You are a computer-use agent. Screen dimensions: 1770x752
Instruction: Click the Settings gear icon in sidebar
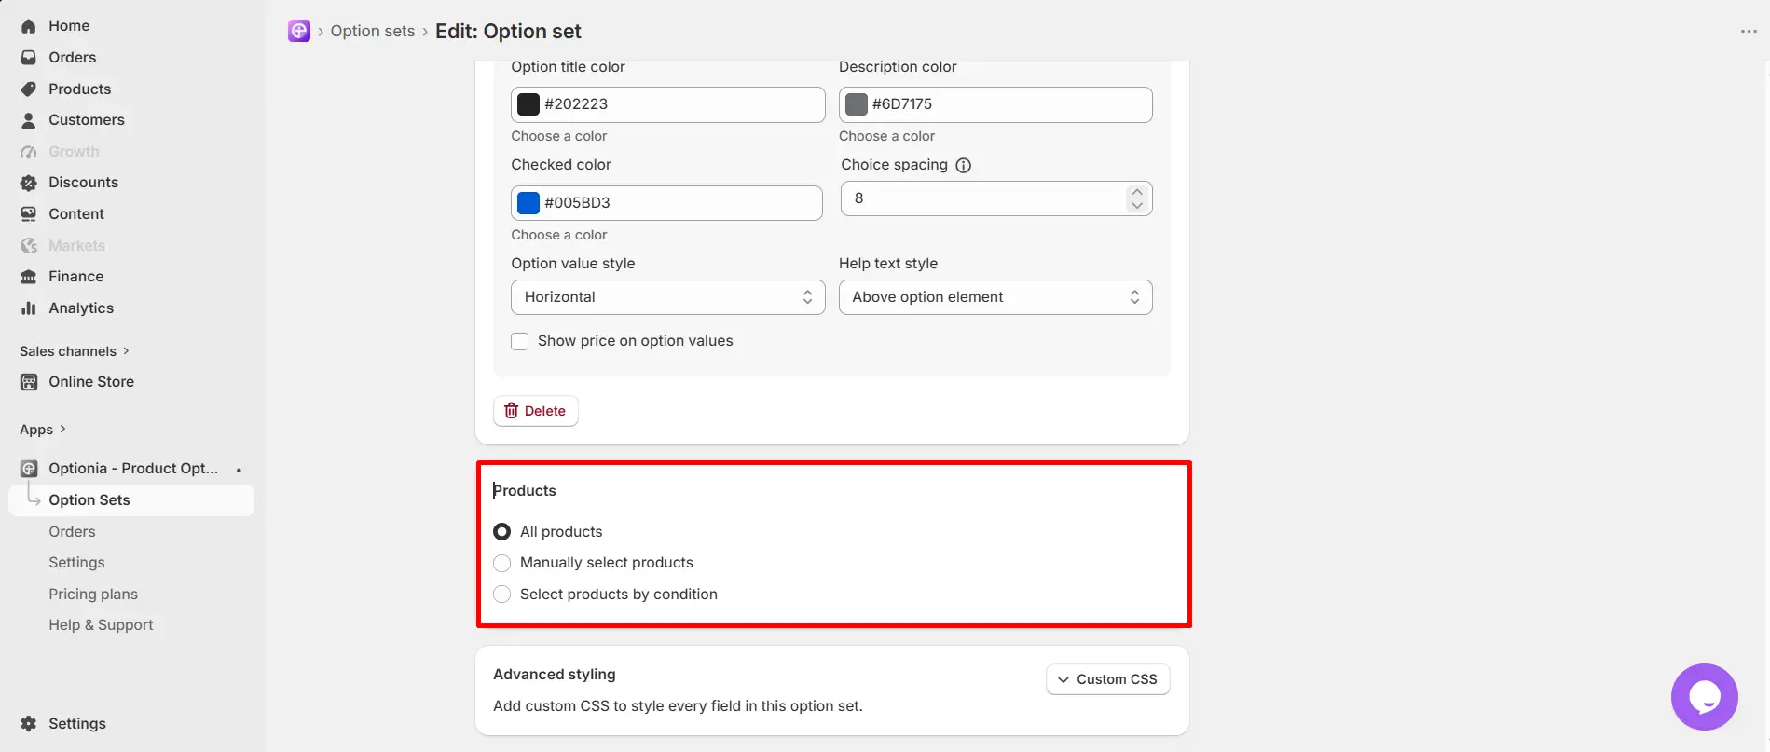(29, 723)
